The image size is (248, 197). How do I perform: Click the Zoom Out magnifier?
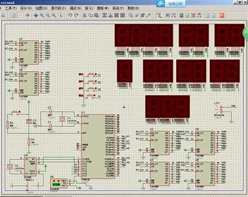(48, 15)
